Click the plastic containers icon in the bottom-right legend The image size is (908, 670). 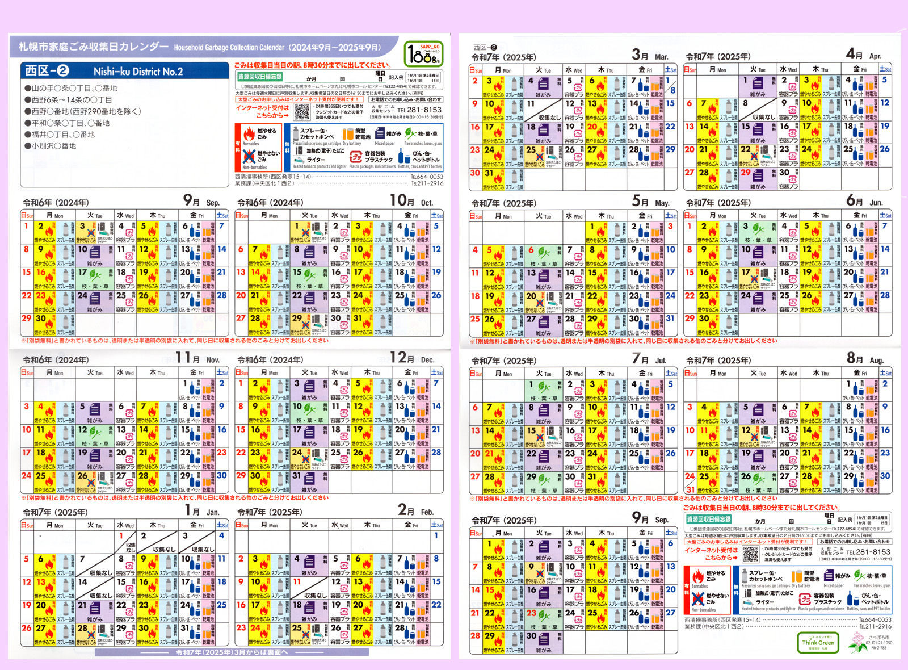pyautogui.click(x=805, y=599)
